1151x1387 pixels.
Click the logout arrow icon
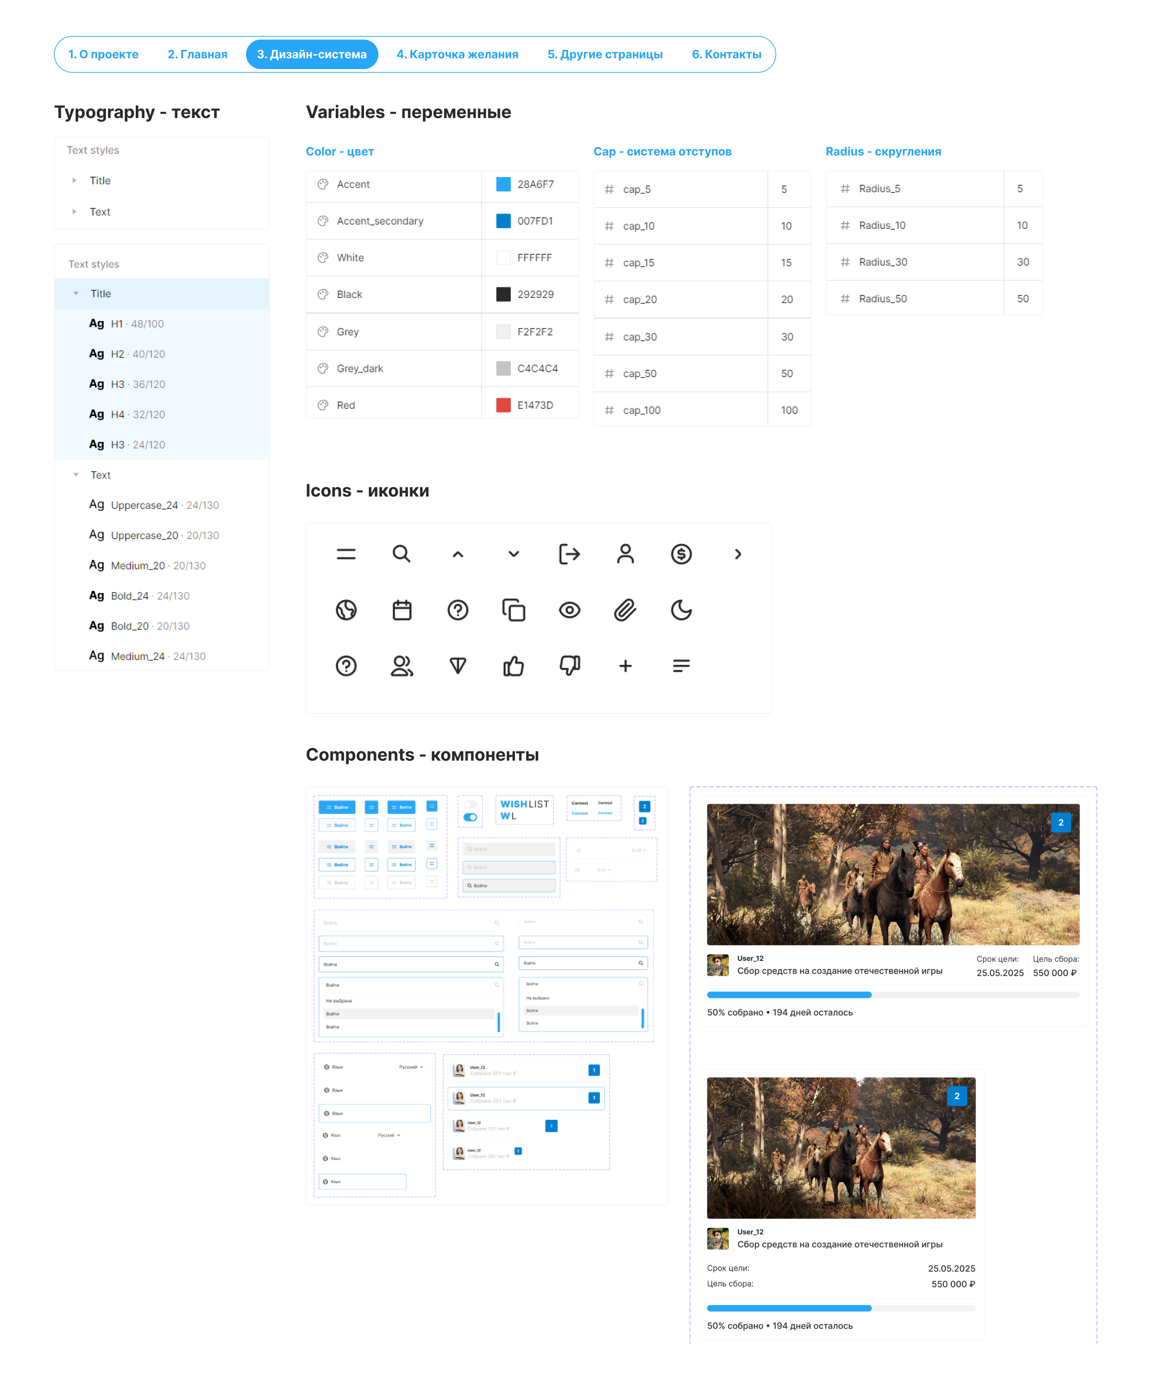click(569, 554)
